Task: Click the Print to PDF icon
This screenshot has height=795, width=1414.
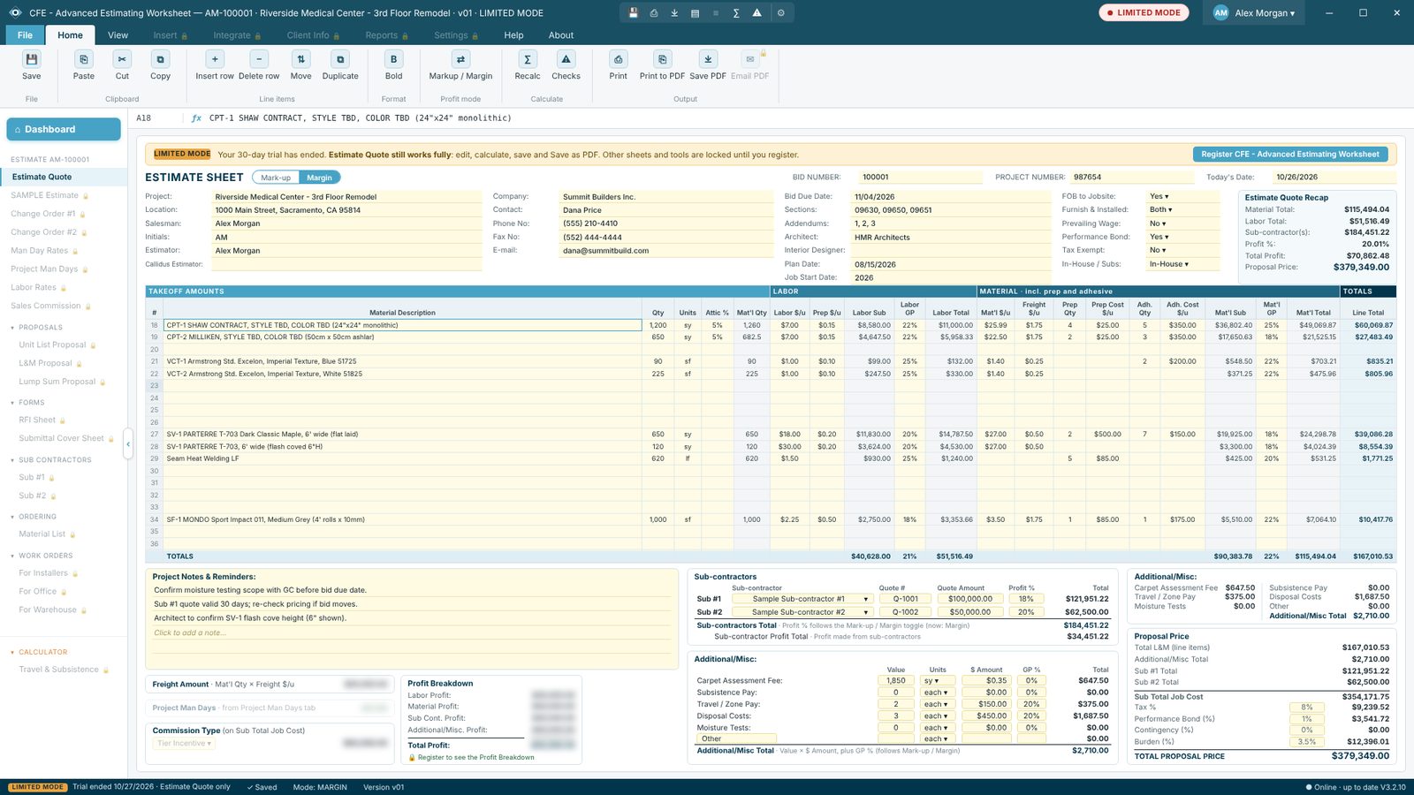Action: 662,59
